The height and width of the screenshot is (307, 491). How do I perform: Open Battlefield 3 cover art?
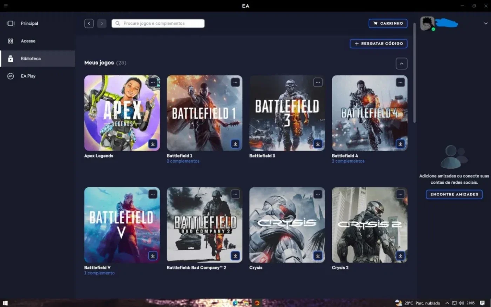[287, 113]
